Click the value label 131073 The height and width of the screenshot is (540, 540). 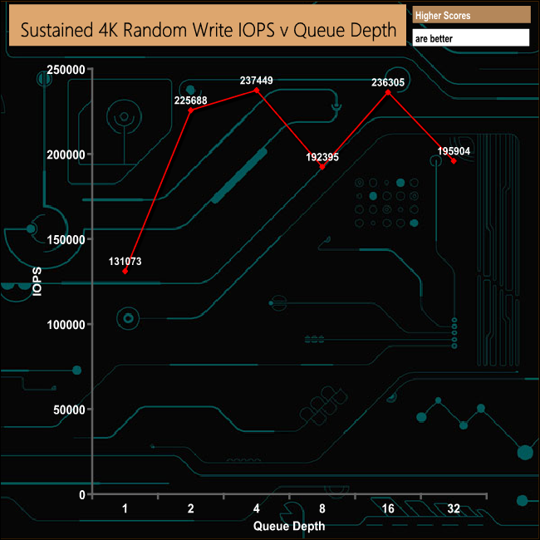pos(125,262)
